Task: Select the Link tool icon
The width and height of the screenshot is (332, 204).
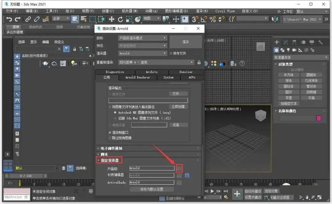Action: (x=28, y=19)
